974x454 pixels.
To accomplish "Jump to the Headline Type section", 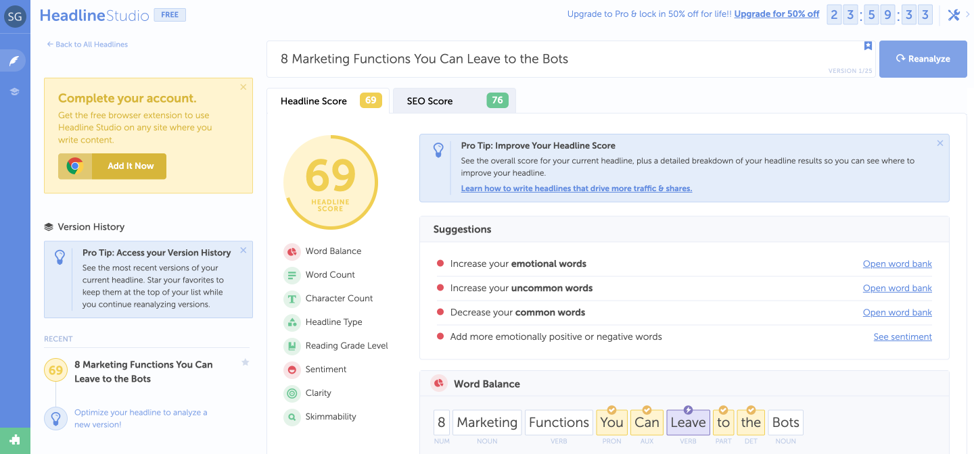I will coord(334,322).
